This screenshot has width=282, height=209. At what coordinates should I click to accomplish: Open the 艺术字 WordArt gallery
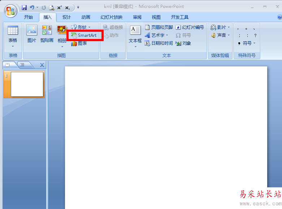pos(156,35)
